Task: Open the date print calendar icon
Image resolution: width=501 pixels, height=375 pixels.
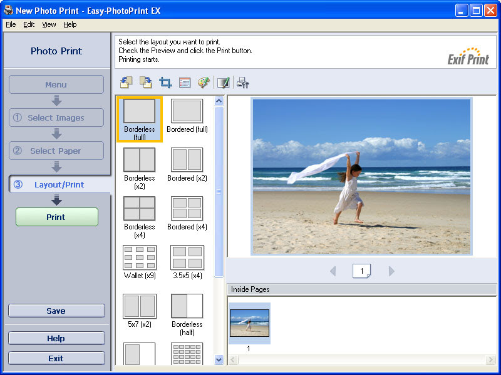Action: 185,82
